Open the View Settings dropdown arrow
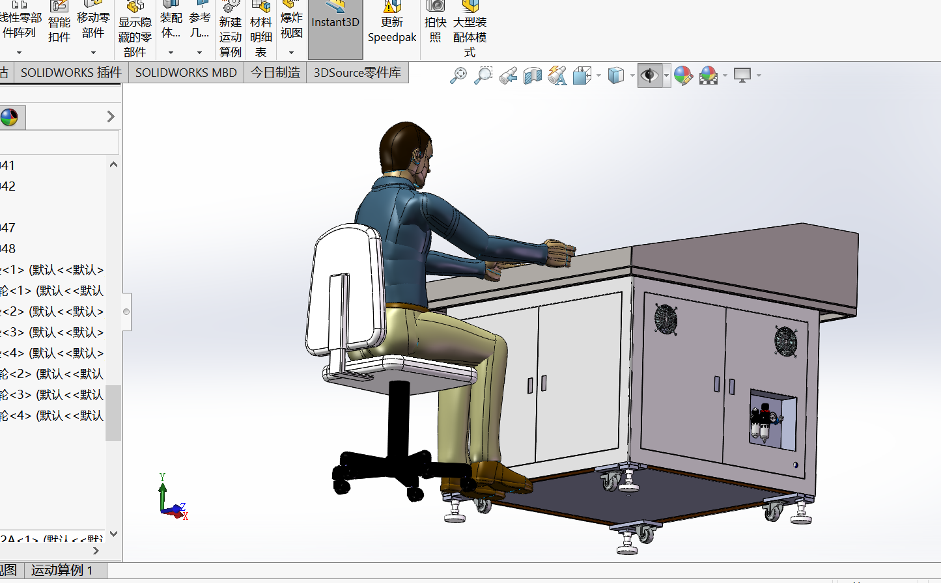The height and width of the screenshot is (583, 941). click(759, 76)
